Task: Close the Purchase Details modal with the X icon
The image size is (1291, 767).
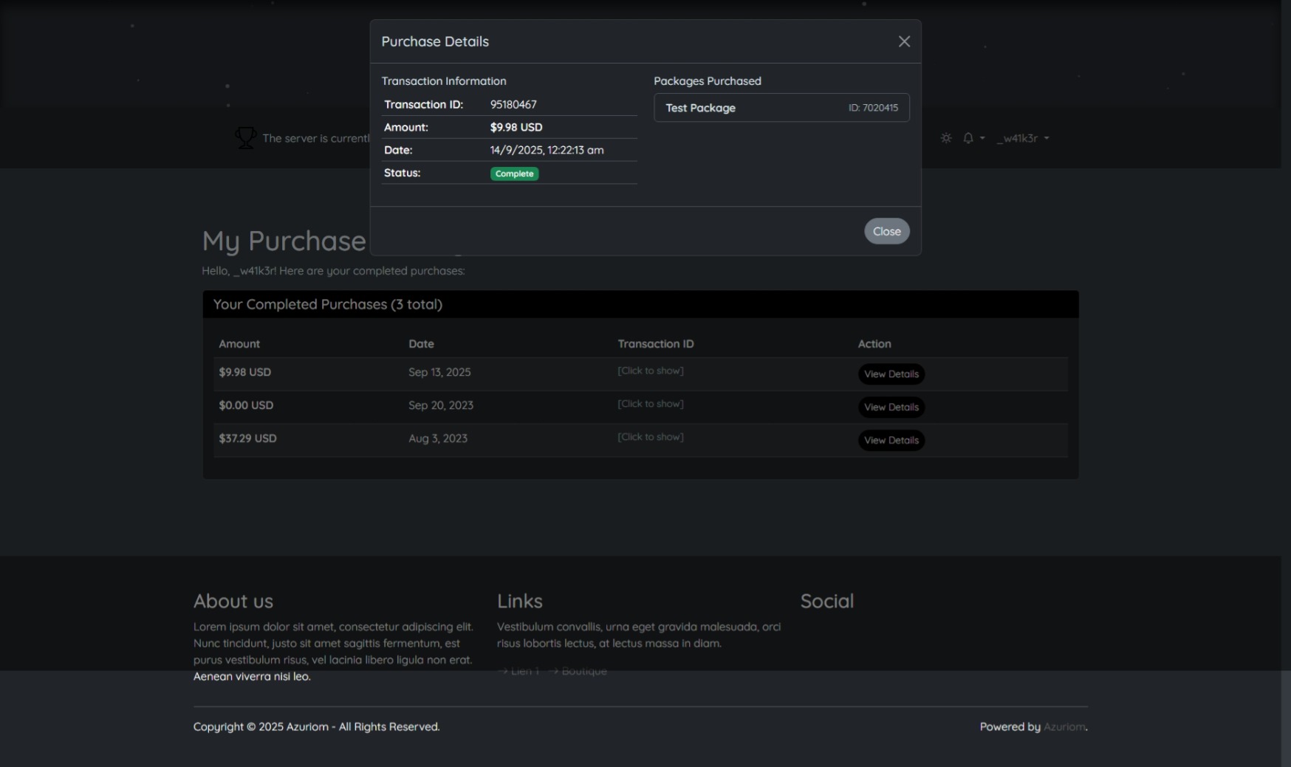Action: click(x=904, y=41)
